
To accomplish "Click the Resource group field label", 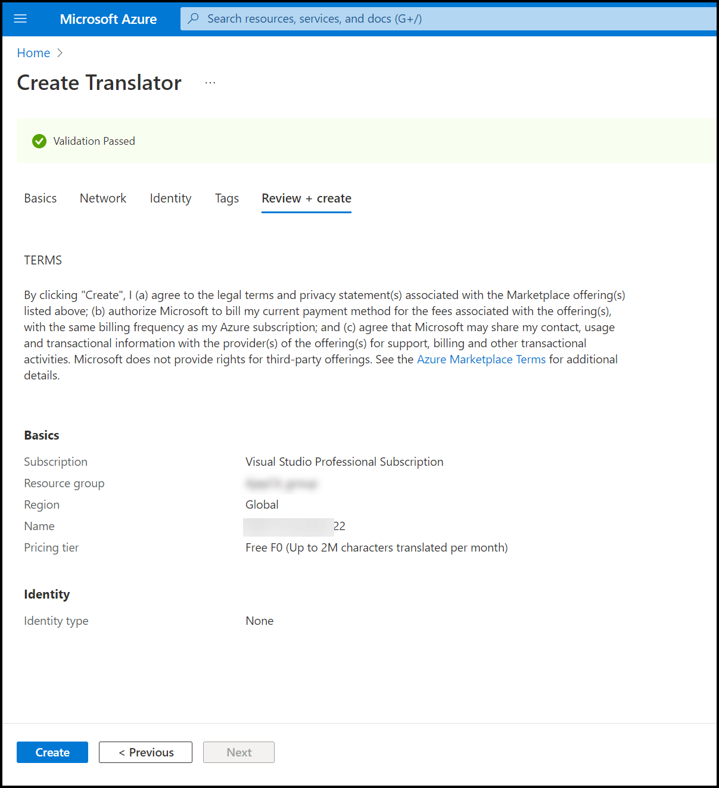I will click(64, 483).
